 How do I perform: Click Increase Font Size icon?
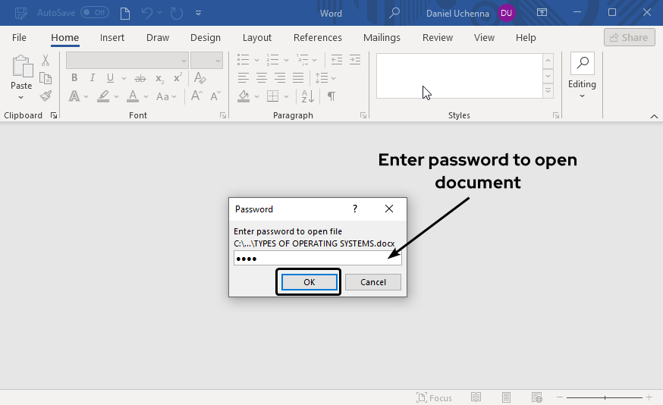point(196,96)
